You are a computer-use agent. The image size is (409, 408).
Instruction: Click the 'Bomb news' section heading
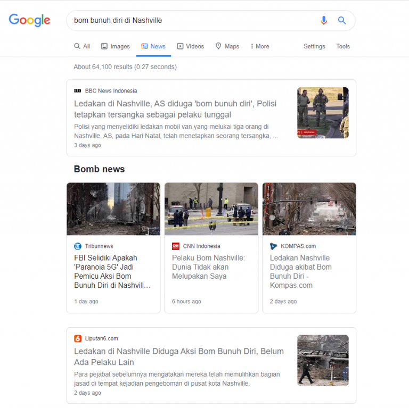coord(100,169)
